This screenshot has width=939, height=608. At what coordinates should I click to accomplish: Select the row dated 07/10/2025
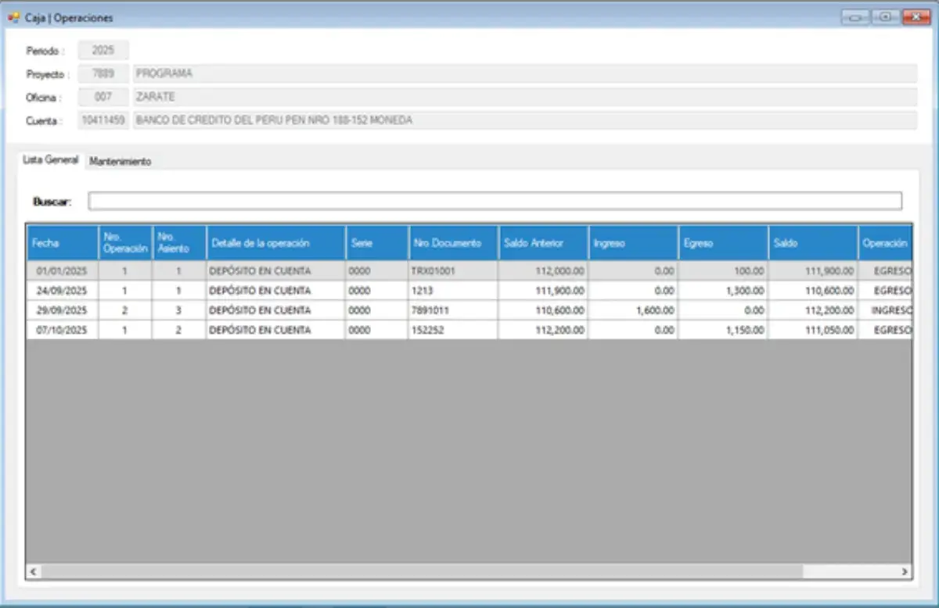[469, 330]
